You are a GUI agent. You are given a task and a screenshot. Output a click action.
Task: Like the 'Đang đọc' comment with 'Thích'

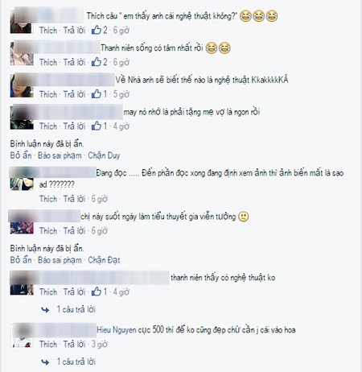48,199
